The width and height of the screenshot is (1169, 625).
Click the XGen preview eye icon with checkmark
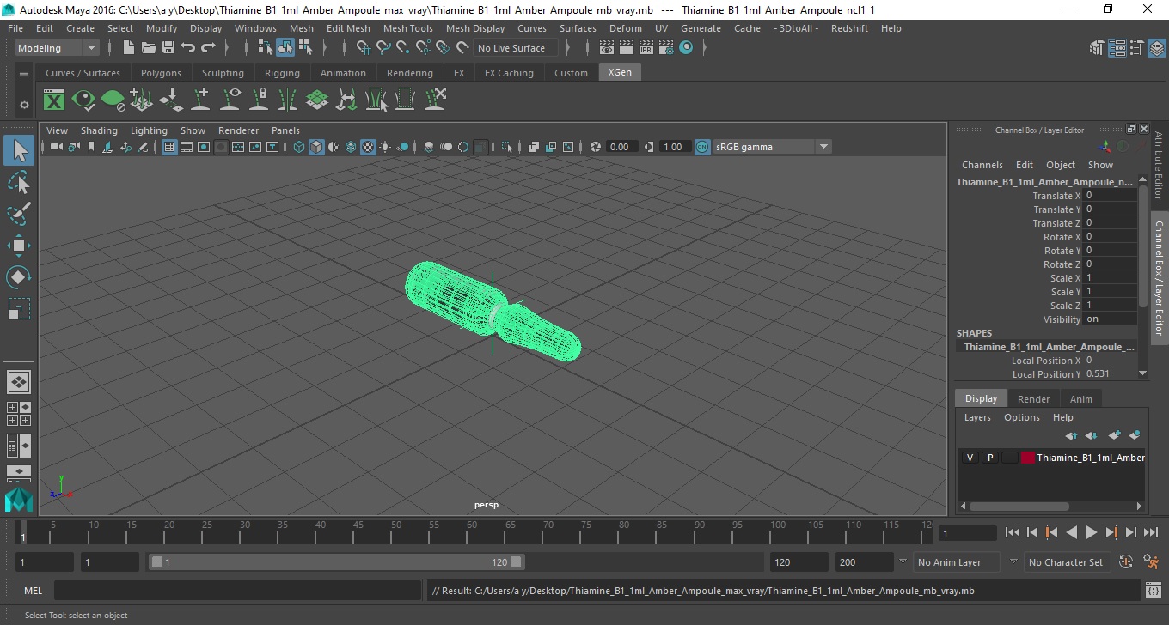tap(83, 100)
